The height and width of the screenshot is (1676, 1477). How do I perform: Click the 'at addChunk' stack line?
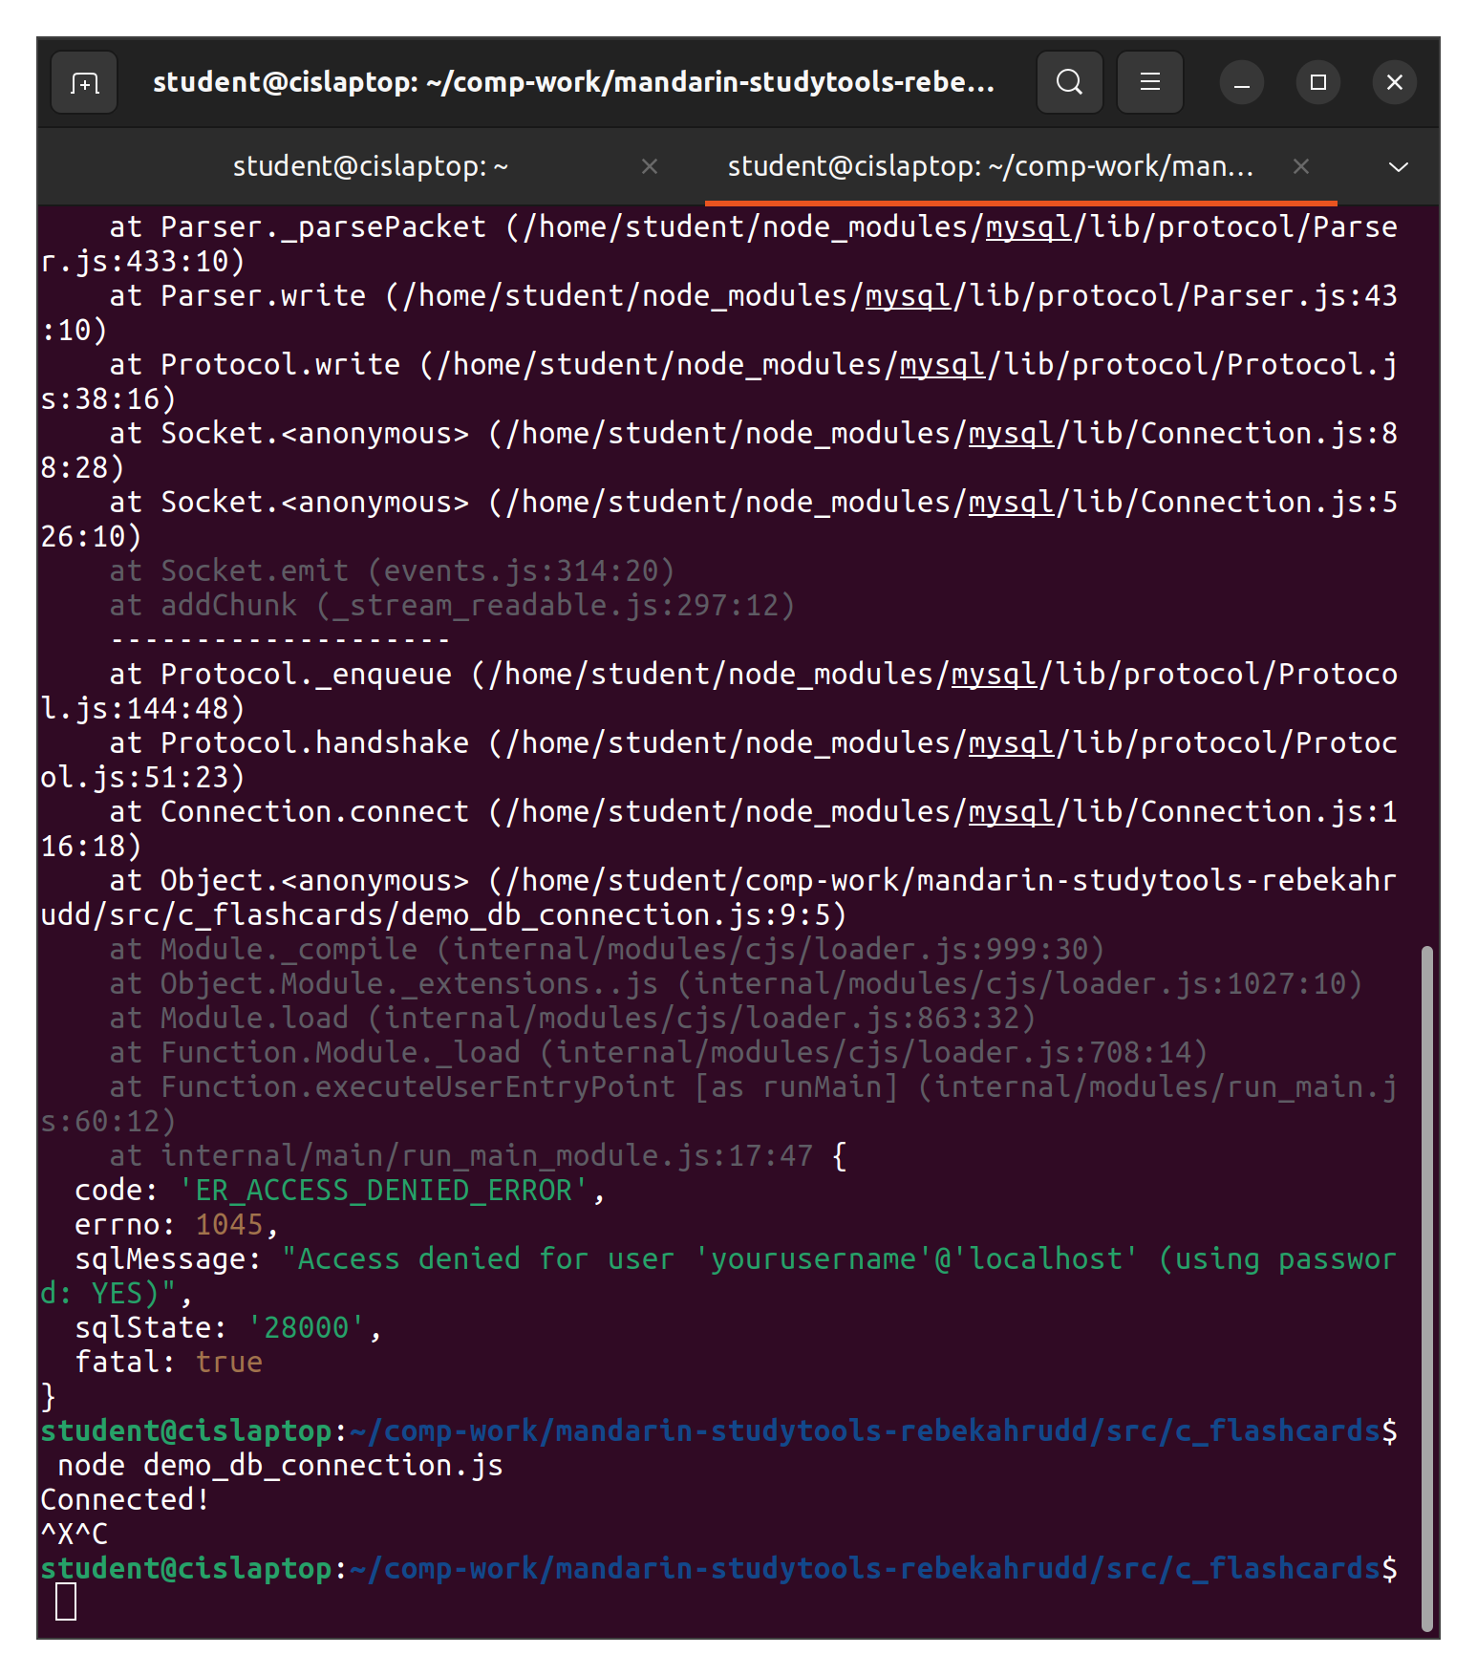tap(452, 606)
